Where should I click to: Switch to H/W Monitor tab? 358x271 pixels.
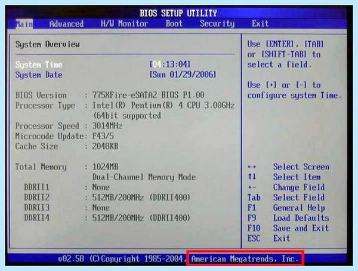click(x=125, y=24)
